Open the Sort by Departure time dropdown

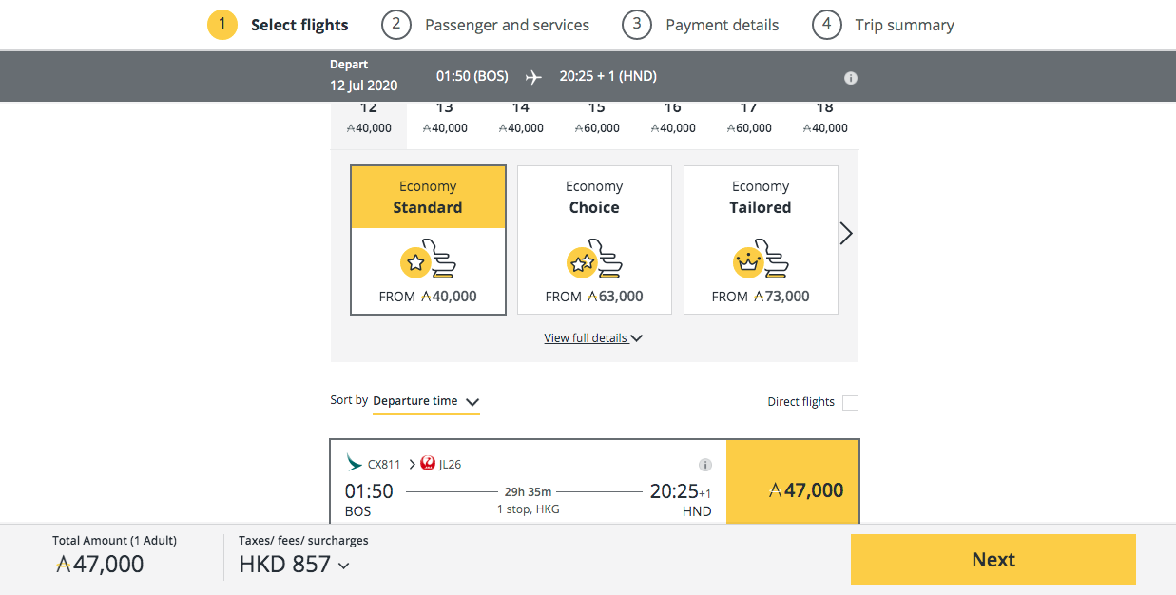coord(426,402)
